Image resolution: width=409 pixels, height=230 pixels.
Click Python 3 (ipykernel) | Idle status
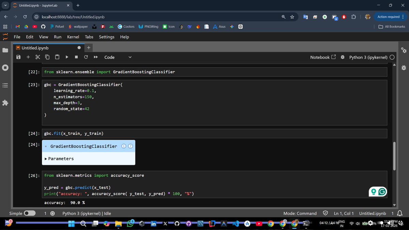(87, 213)
